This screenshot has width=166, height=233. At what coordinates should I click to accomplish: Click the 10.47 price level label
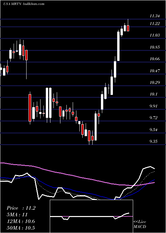pyautogui.click(x=155, y=71)
